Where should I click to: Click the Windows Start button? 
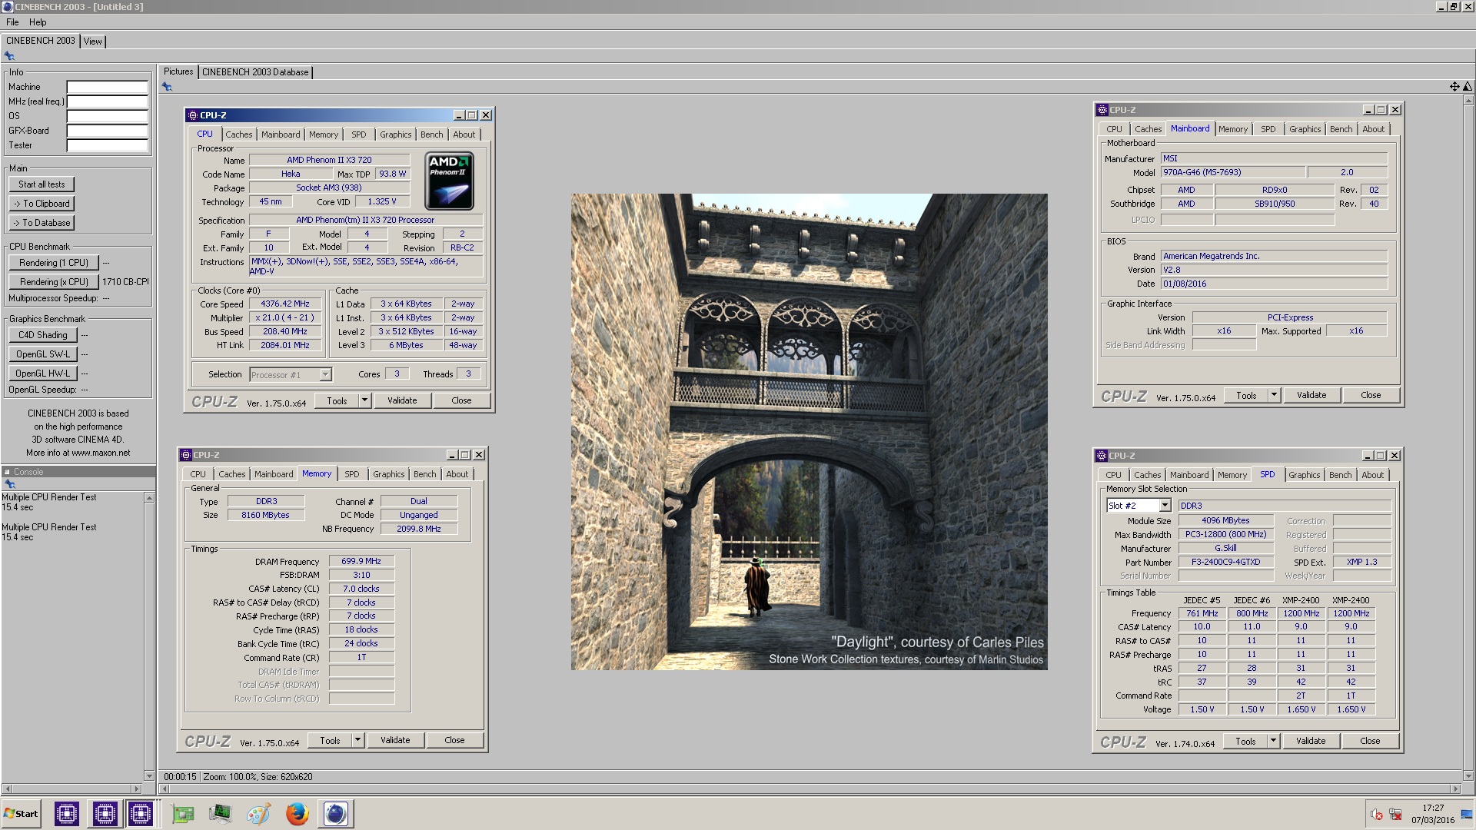[x=22, y=814]
